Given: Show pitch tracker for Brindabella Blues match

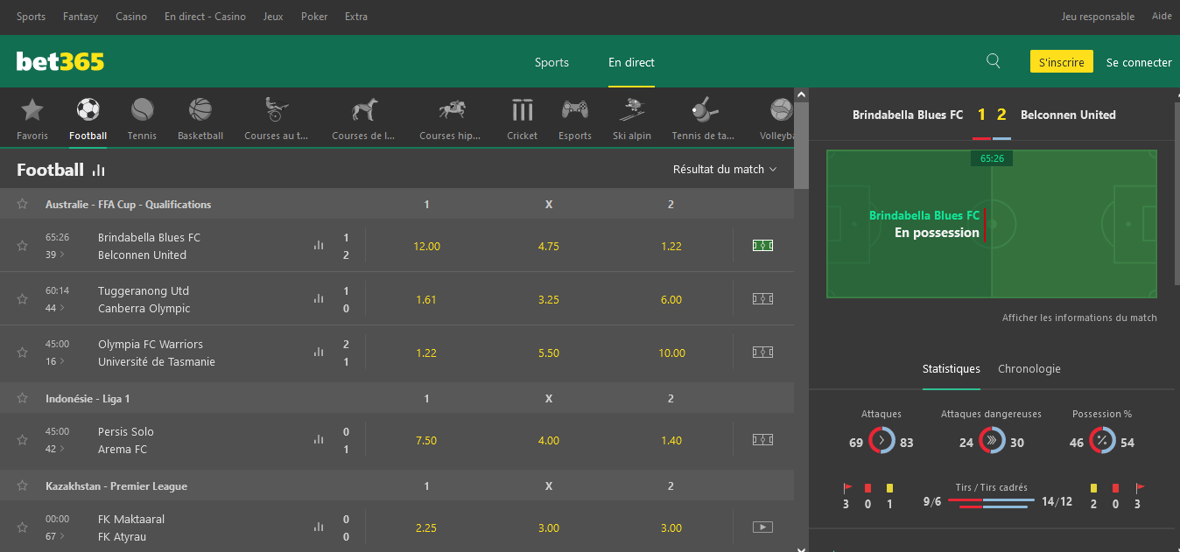Looking at the screenshot, I should (x=763, y=246).
